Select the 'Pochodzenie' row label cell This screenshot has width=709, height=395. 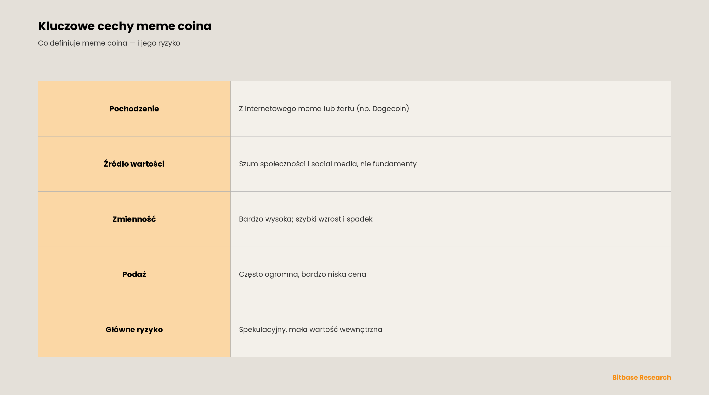point(134,109)
